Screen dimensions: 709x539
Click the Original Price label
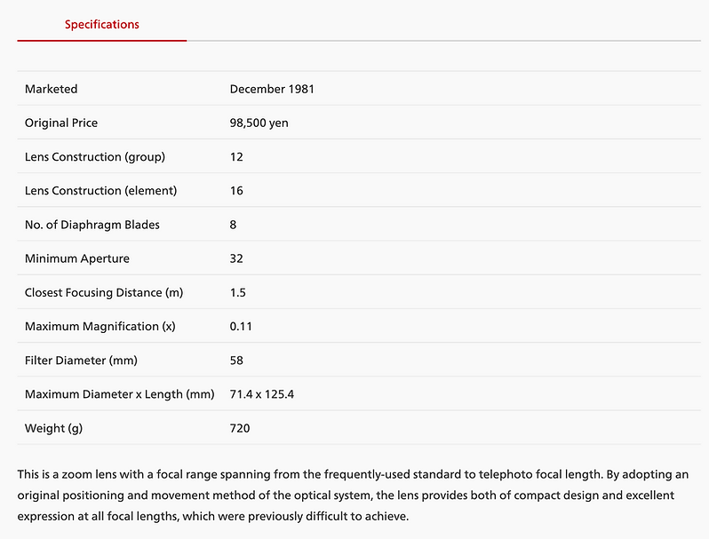(61, 123)
